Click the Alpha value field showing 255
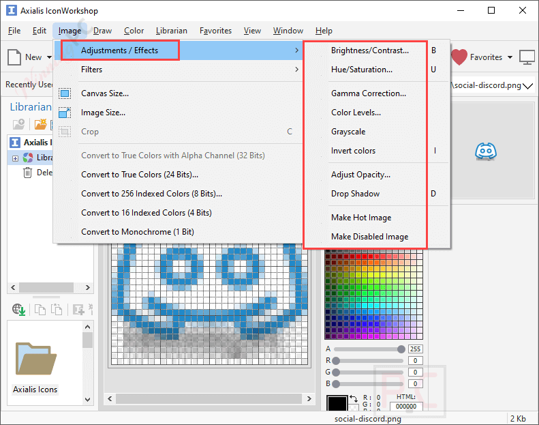This screenshot has width=539, height=425. click(x=415, y=349)
